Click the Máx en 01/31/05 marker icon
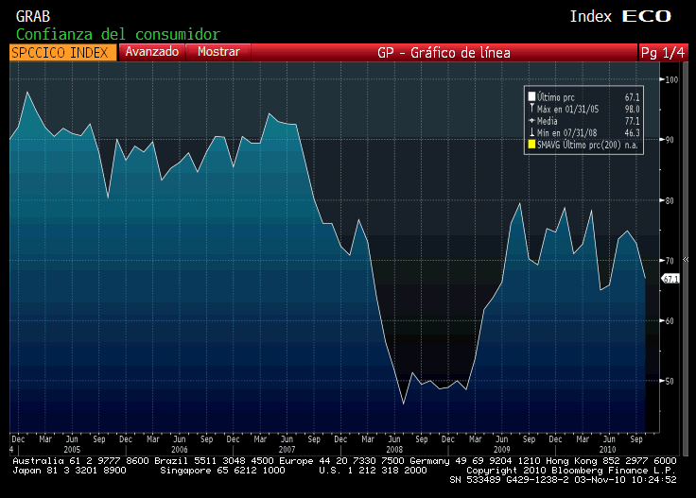This screenshot has height=498, width=696. 531,109
